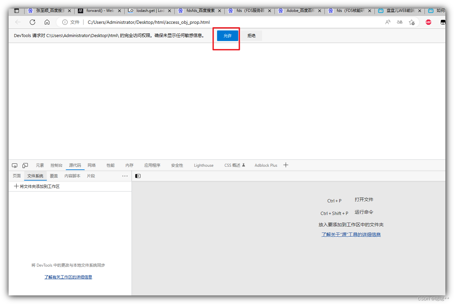Toggle device emulation icon in DevTools
The image size is (454, 304).
25,165
